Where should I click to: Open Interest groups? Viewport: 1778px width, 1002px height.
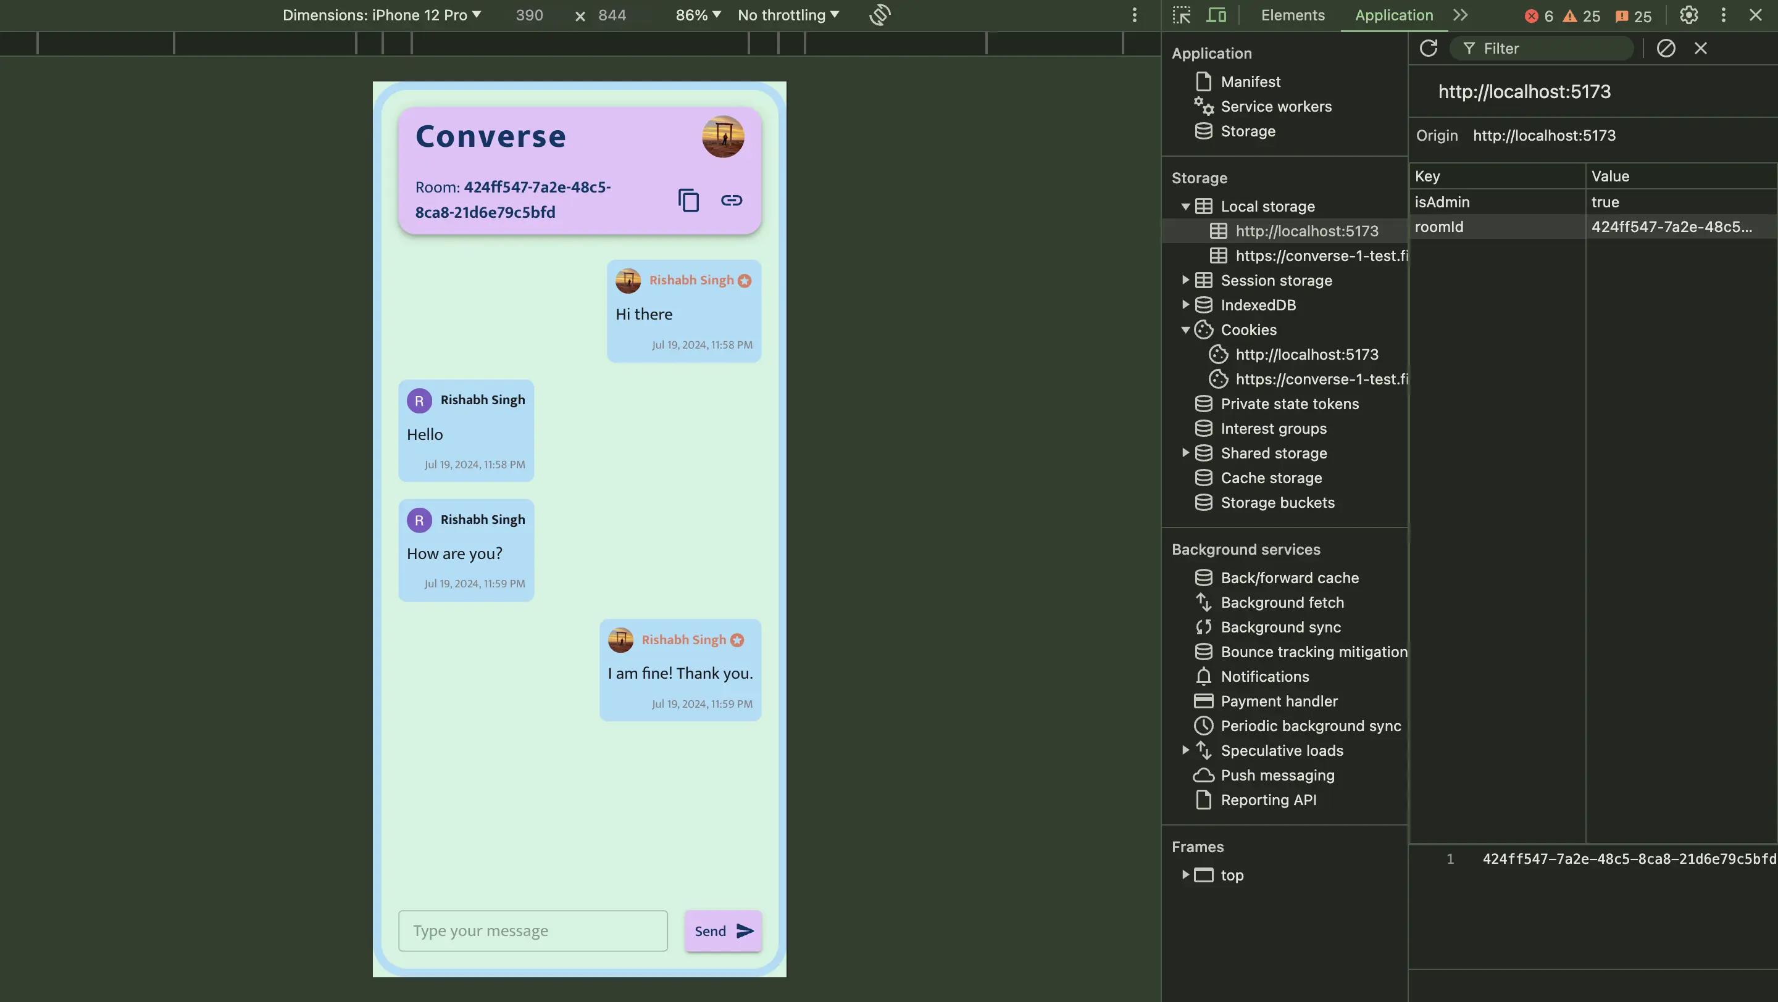[1273, 428]
